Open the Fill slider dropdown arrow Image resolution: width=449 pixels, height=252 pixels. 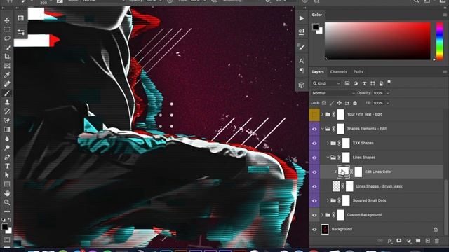[388, 103]
